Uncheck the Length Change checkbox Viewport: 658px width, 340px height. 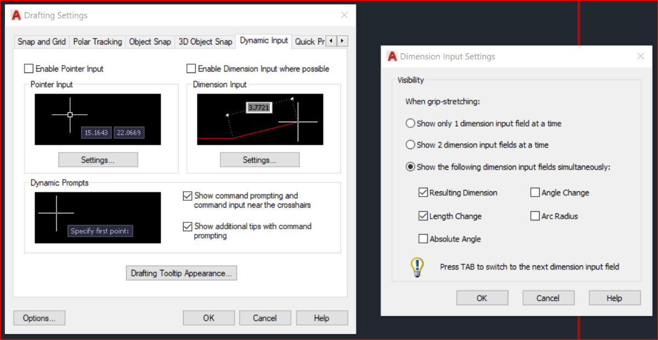(x=423, y=216)
